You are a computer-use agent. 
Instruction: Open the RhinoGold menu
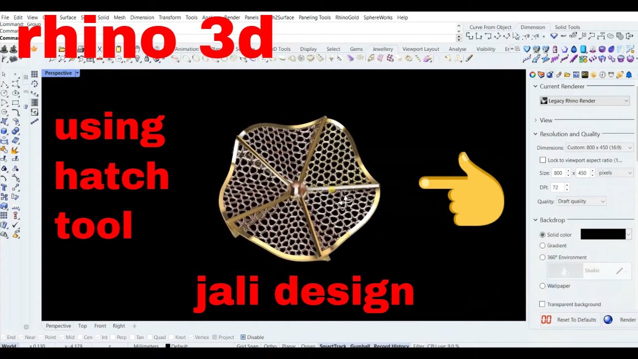pyautogui.click(x=347, y=17)
